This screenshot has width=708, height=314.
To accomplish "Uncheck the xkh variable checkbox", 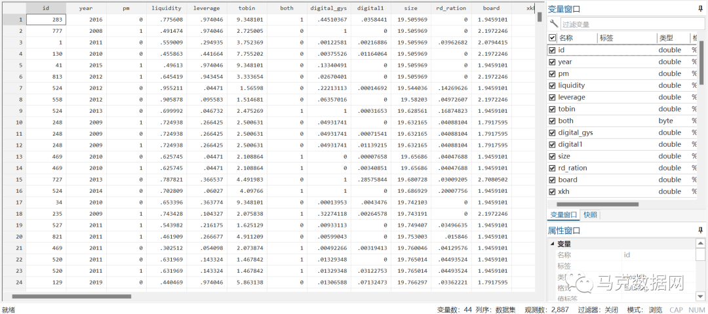I will (552, 191).
